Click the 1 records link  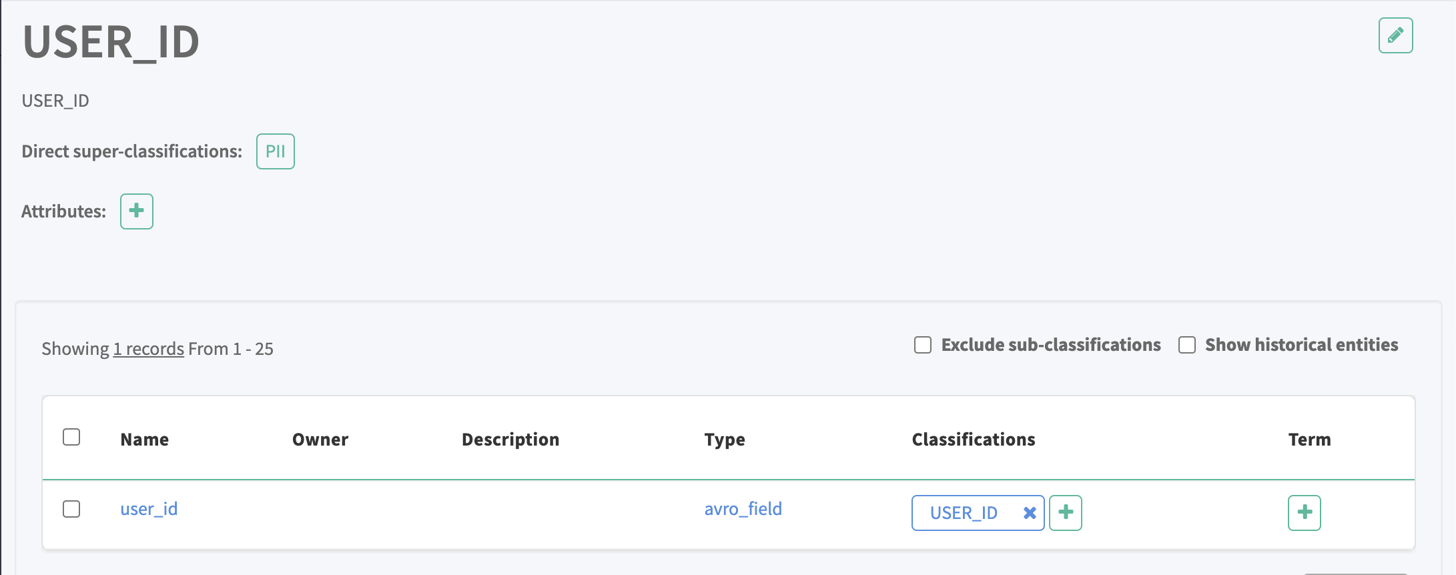tap(148, 349)
